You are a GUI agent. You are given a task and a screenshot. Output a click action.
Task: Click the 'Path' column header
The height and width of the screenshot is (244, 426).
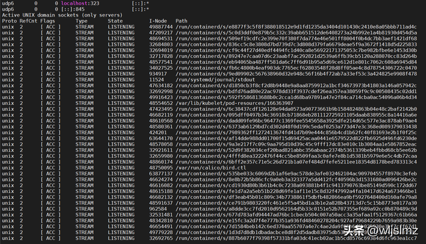pos(182,21)
